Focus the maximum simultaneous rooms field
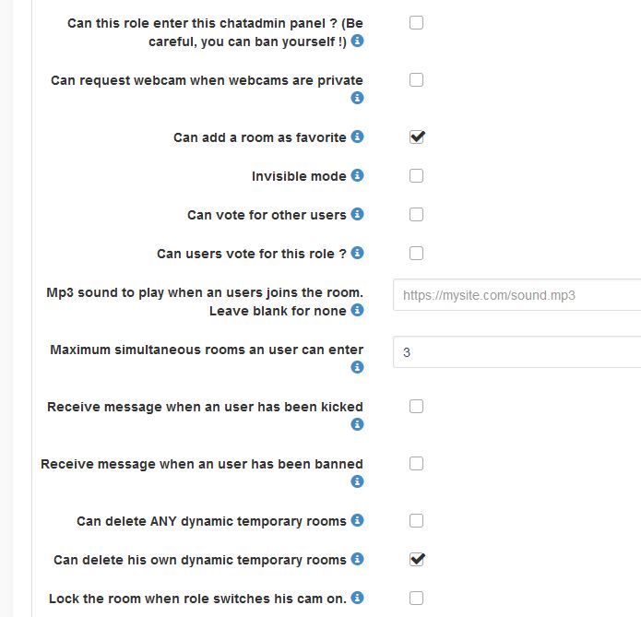The height and width of the screenshot is (617, 641). coord(516,352)
